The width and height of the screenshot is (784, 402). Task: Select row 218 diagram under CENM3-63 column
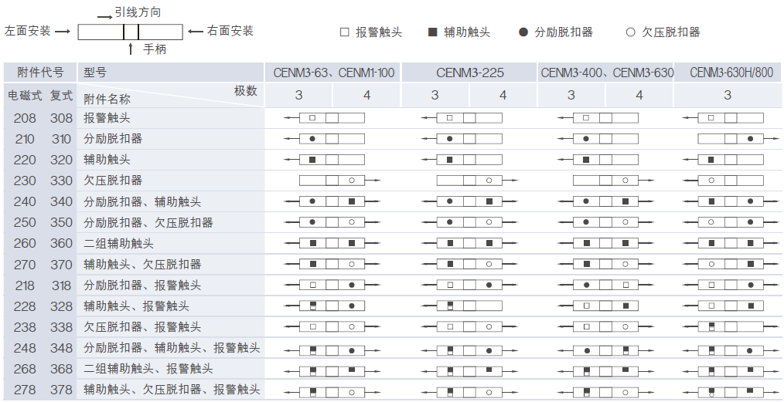click(x=332, y=285)
